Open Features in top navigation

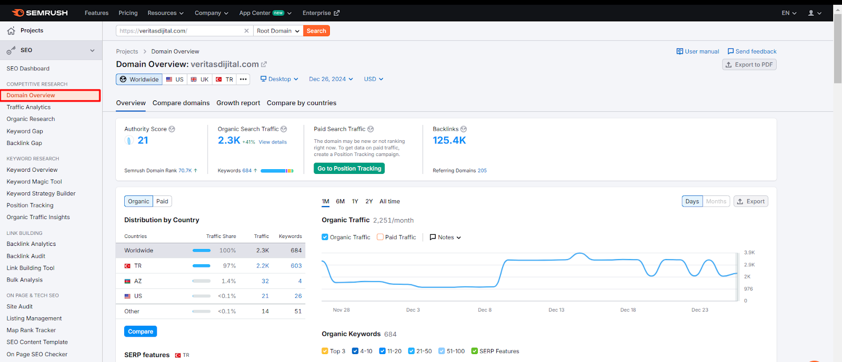coord(97,13)
